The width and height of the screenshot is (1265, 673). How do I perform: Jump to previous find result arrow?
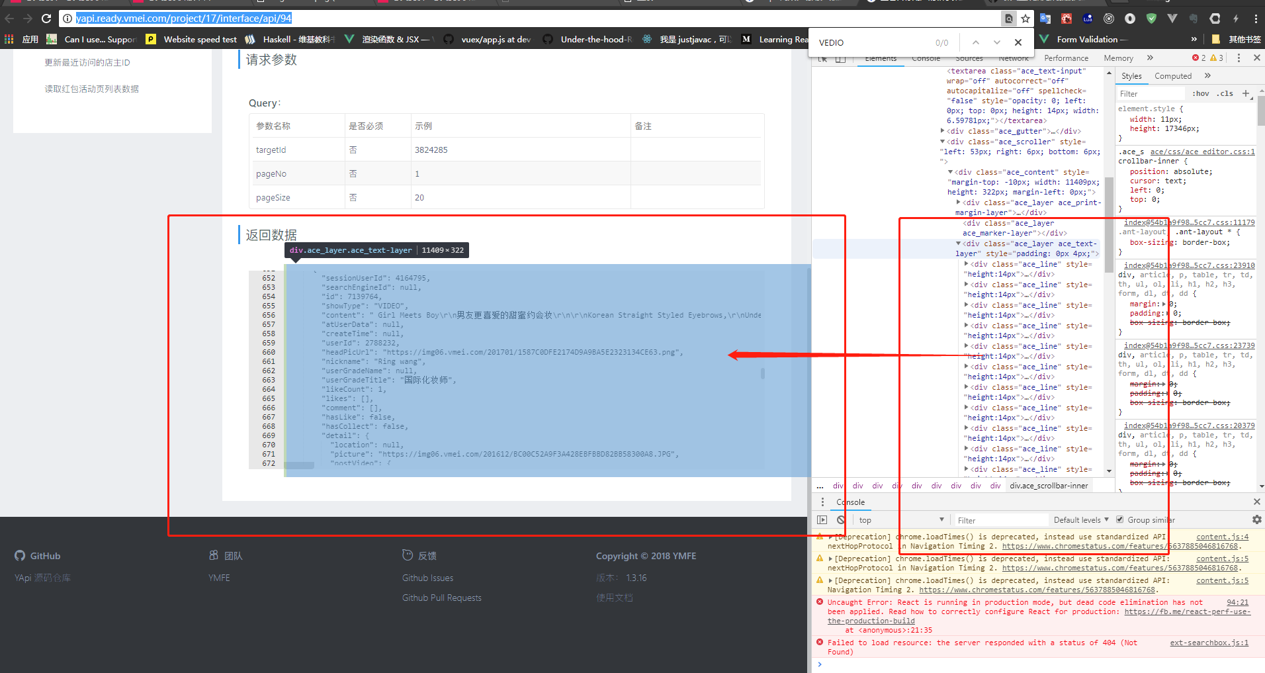point(976,42)
